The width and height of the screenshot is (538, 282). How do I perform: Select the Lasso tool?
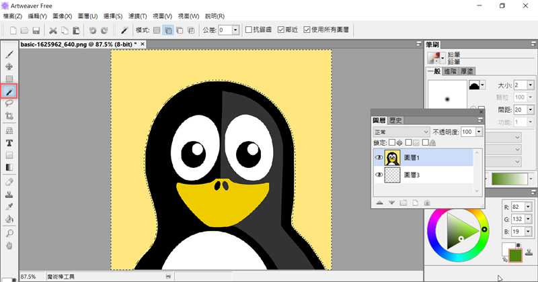coord(9,103)
